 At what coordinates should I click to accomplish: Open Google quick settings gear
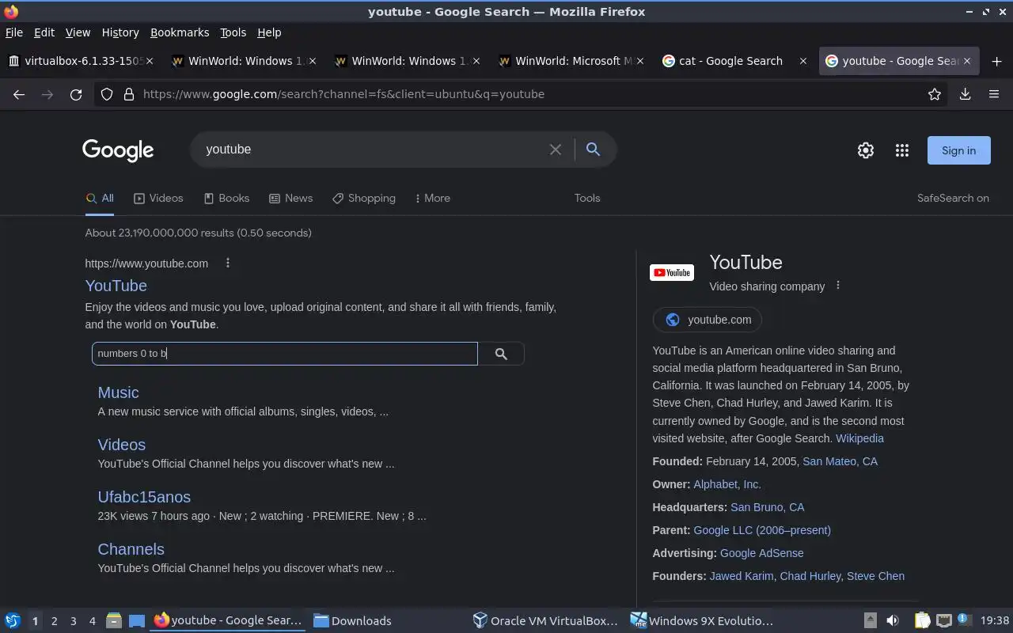[866, 150]
